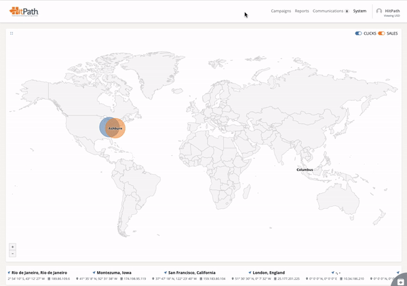Click the Columbus label on the map
Viewport: 407px width, 286px height.
coord(305,169)
